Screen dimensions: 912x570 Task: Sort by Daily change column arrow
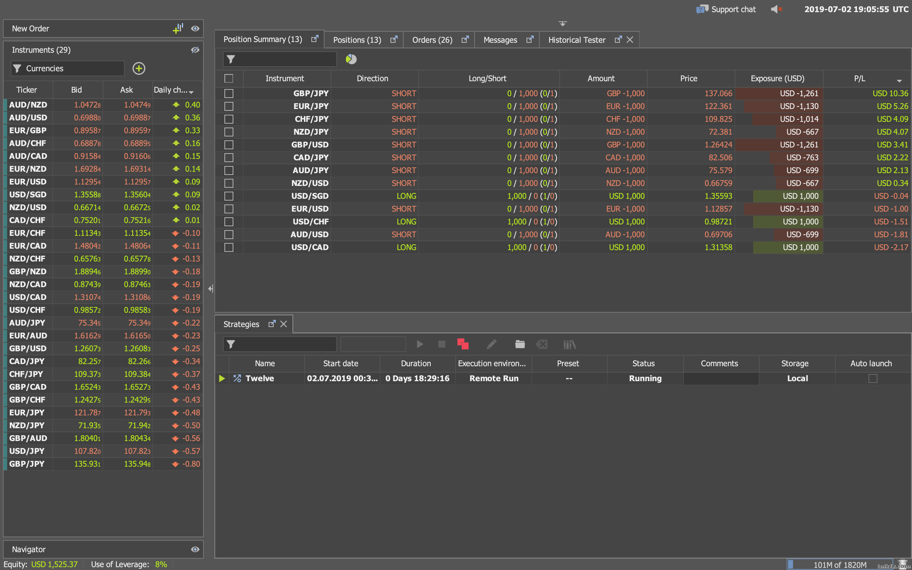click(x=191, y=92)
